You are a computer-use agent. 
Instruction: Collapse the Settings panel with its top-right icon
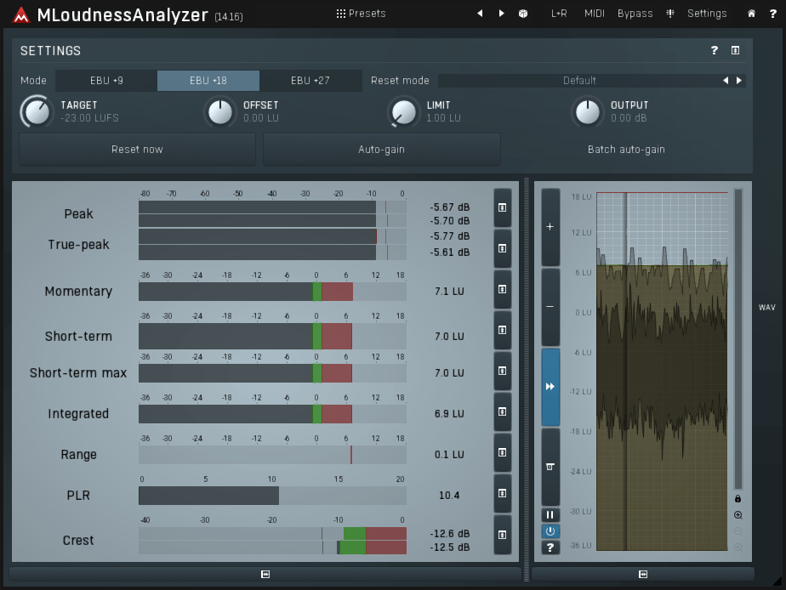tap(736, 51)
